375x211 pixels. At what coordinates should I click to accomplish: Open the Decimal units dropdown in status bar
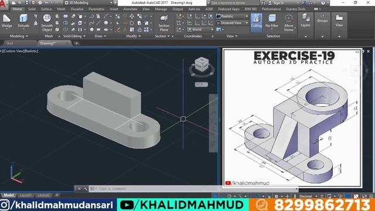point(308,196)
